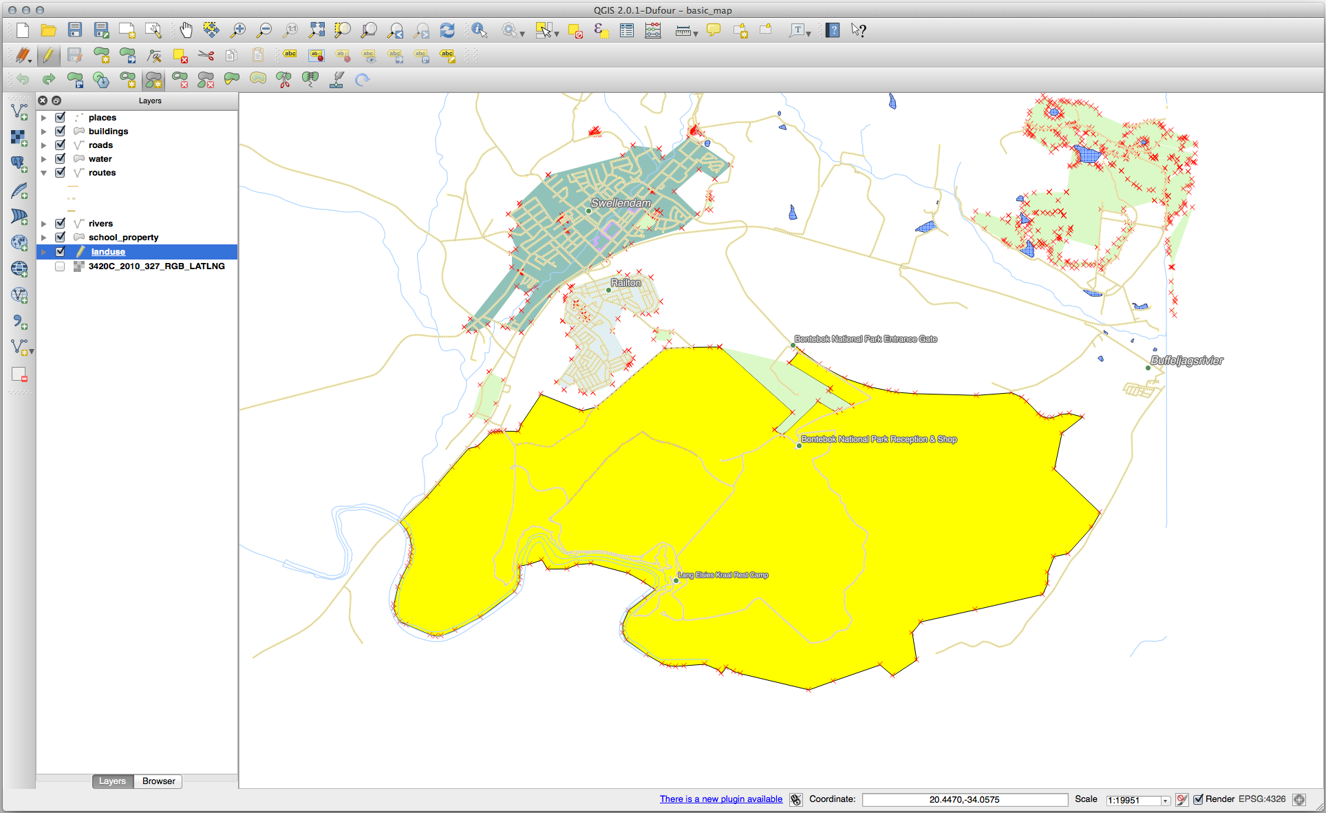The height and width of the screenshot is (813, 1326).
Task: Click the new plugin available link
Action: click(x=720, y=799)
